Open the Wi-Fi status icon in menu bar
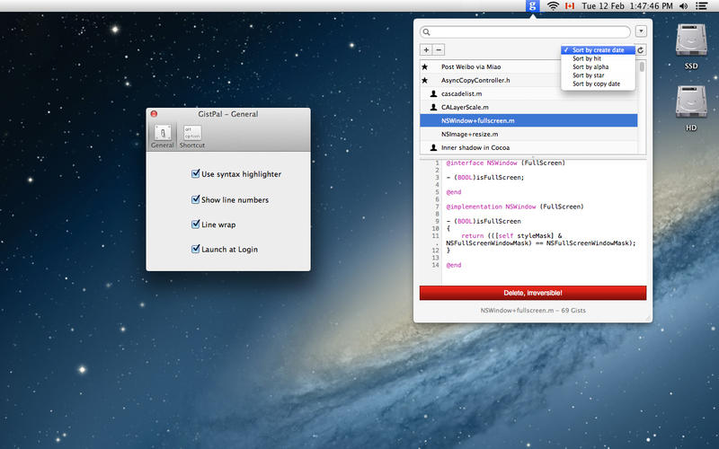Viewport: 719px width, 449px height. coord(554,6)
